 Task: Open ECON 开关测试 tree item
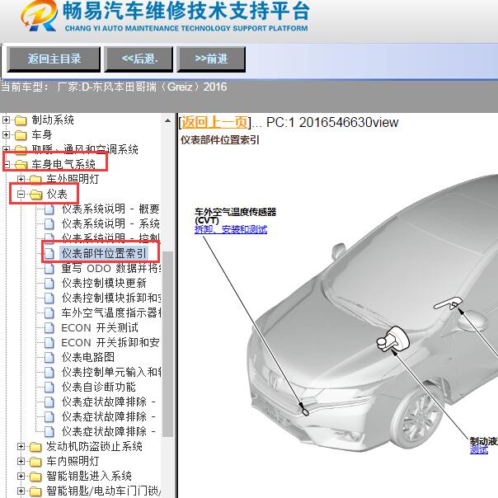tap(100, 328)
